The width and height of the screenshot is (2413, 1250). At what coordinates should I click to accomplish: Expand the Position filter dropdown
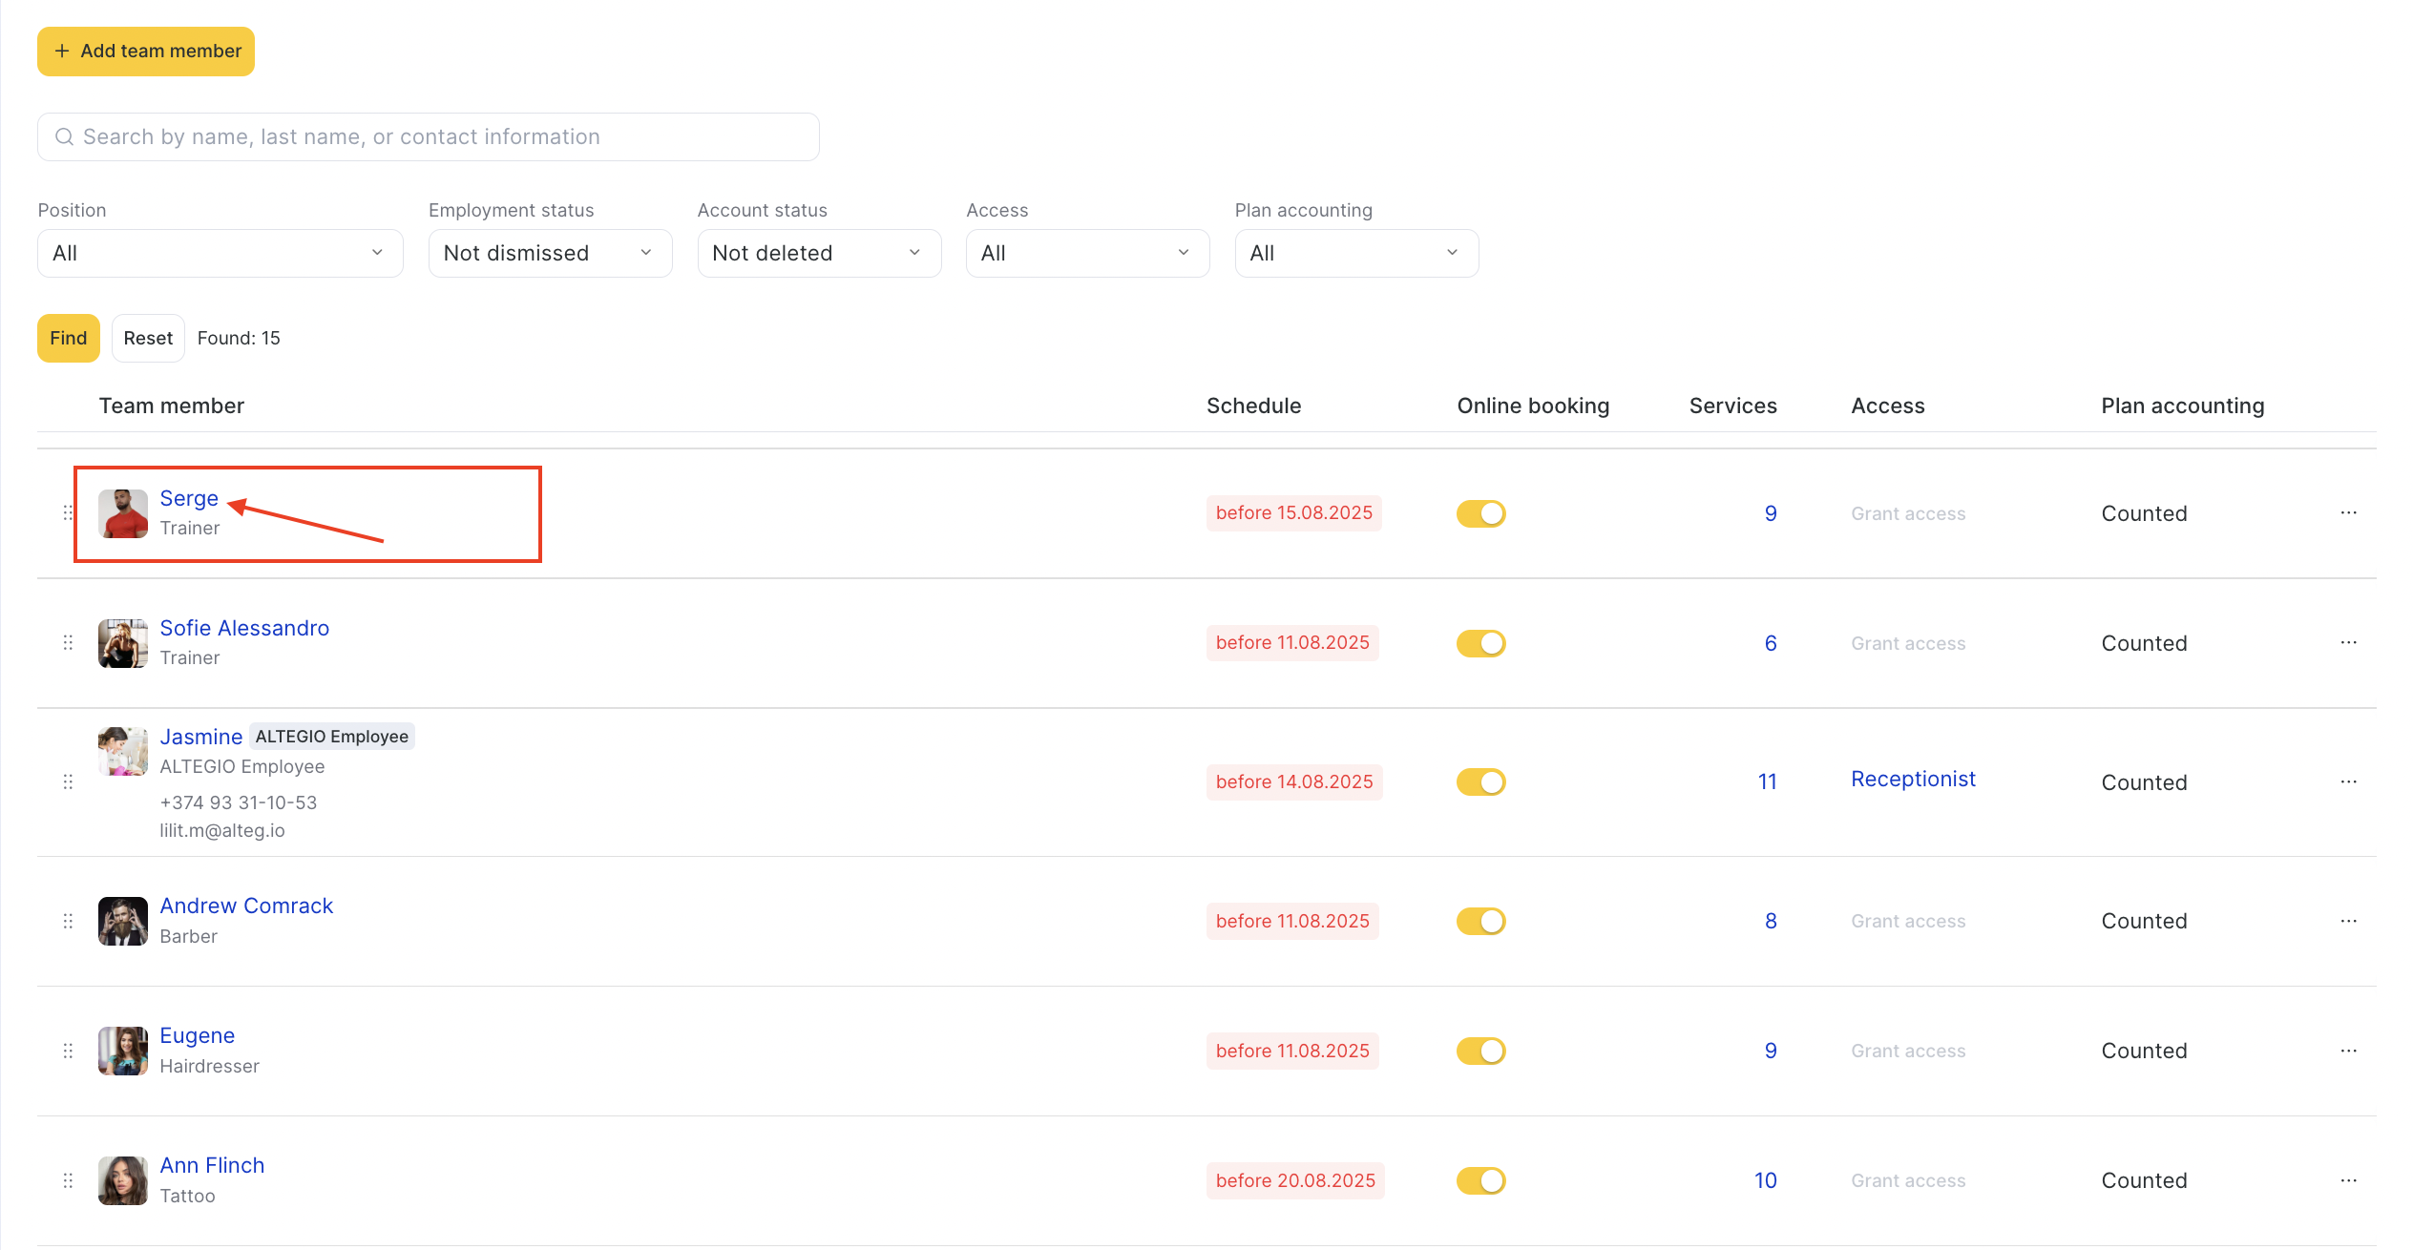tap(220, 253)
